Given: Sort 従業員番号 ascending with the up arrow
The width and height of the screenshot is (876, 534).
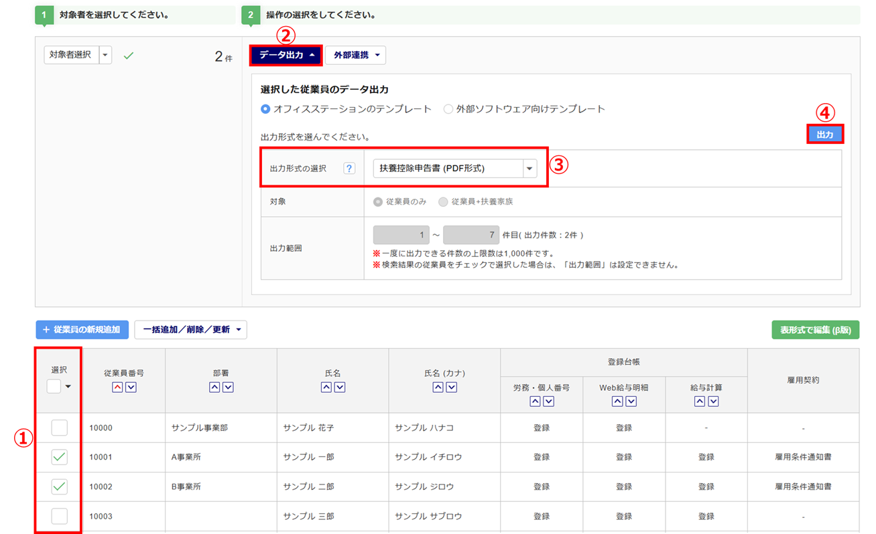Looking at the screenshot, I should coord(117,387).
